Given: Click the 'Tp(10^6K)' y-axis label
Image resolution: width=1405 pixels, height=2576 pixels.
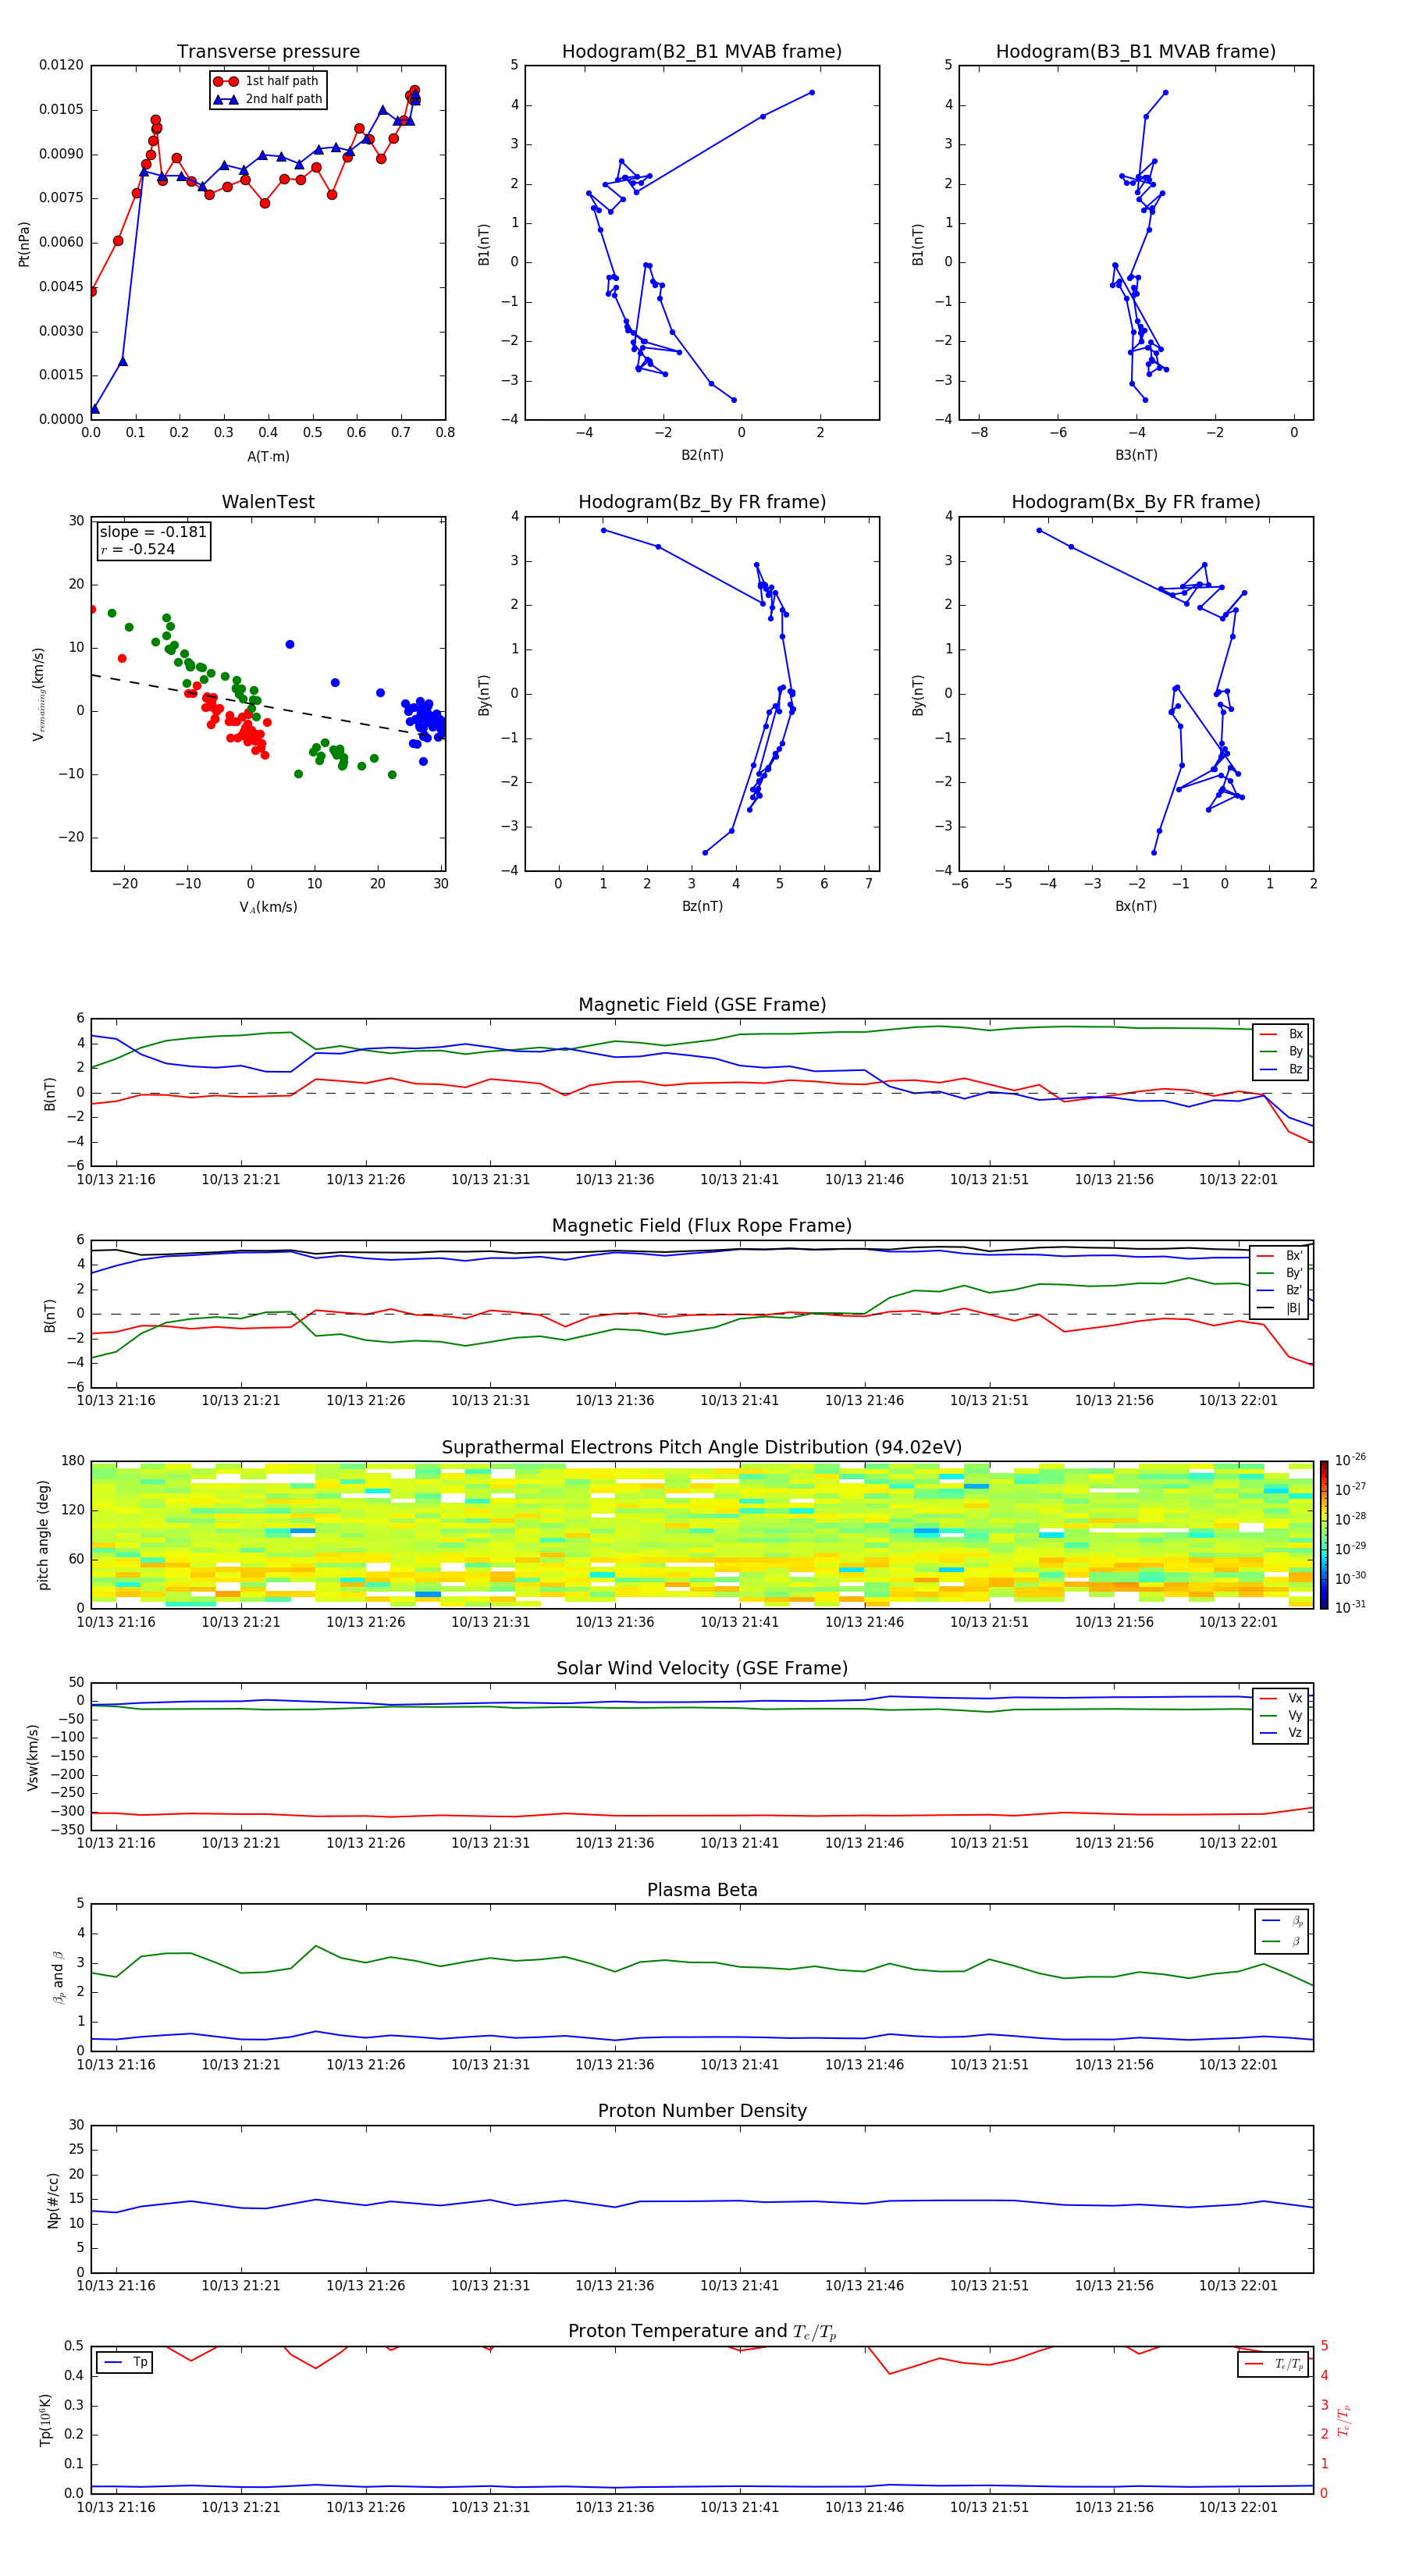Looking at the screenshot, I should (45, 2420).
